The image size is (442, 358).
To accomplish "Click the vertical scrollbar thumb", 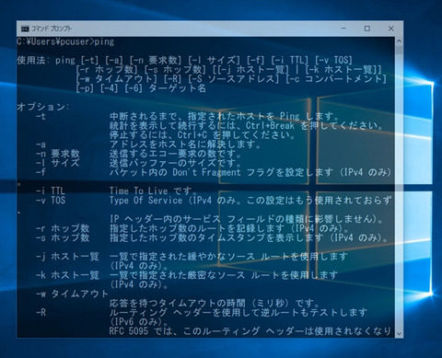I will point(399,51).
